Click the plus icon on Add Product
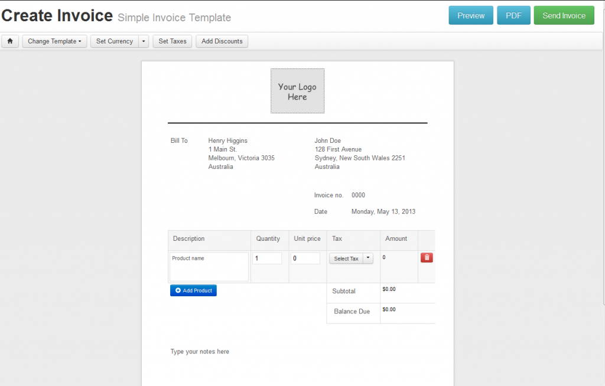The height and width of the screenshot is (386, 605). [x=178, y=290]
